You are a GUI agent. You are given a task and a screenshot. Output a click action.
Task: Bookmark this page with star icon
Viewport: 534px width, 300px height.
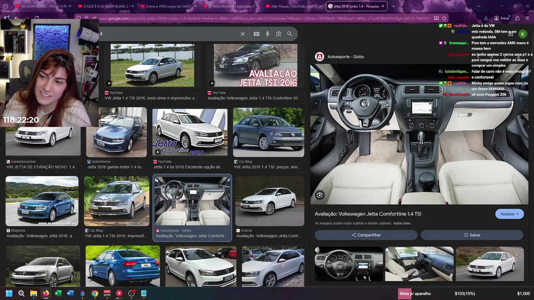click(x=444, y=18)
